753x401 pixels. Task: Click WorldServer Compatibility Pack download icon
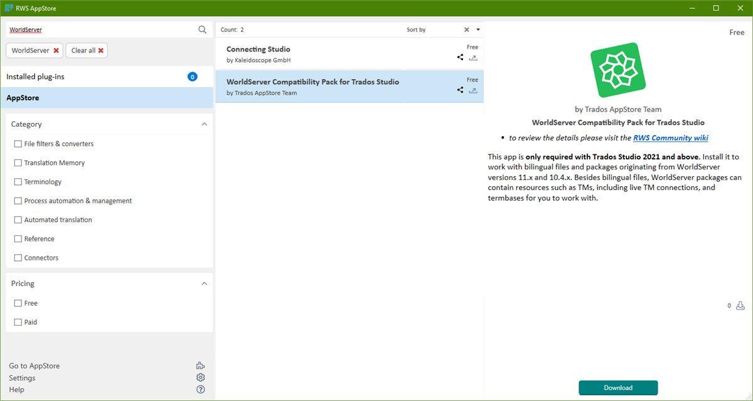pos(474,90)
